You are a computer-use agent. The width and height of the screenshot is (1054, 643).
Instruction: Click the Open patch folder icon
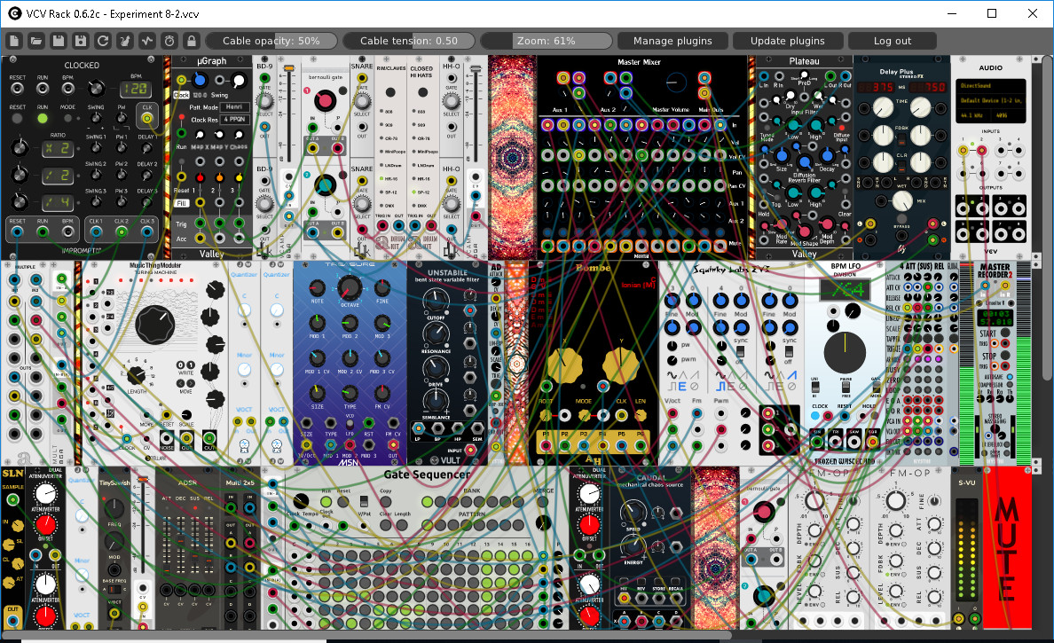36,41
